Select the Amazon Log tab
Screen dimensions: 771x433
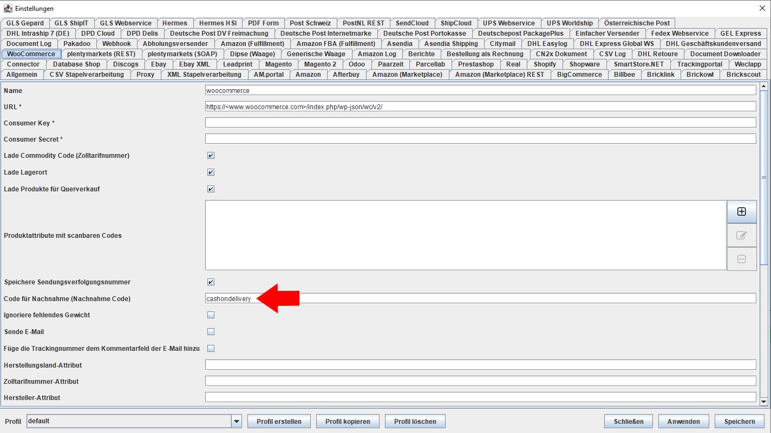point(377,54)
